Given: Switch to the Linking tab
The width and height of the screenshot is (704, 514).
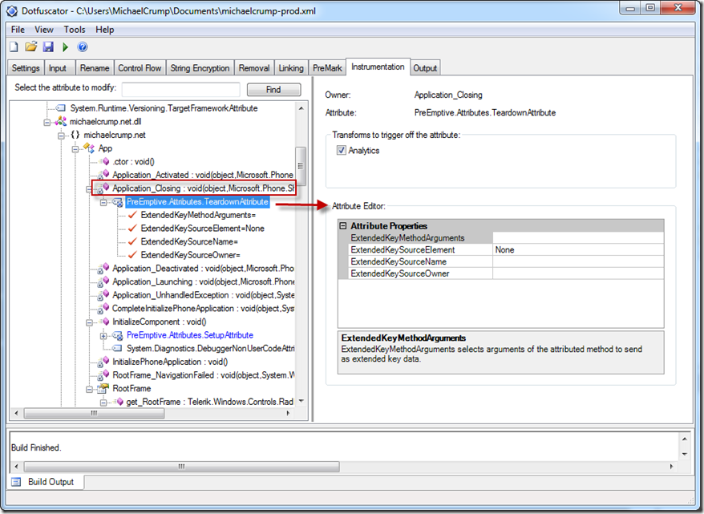Looking at the screenshot, I should tap(291, 68).
